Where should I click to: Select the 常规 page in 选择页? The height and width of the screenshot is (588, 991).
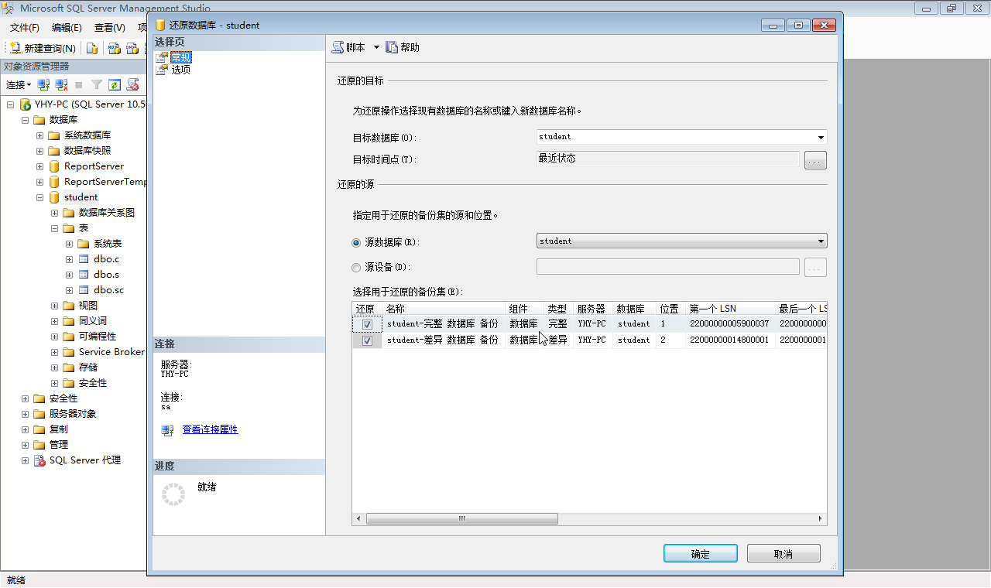180,57
